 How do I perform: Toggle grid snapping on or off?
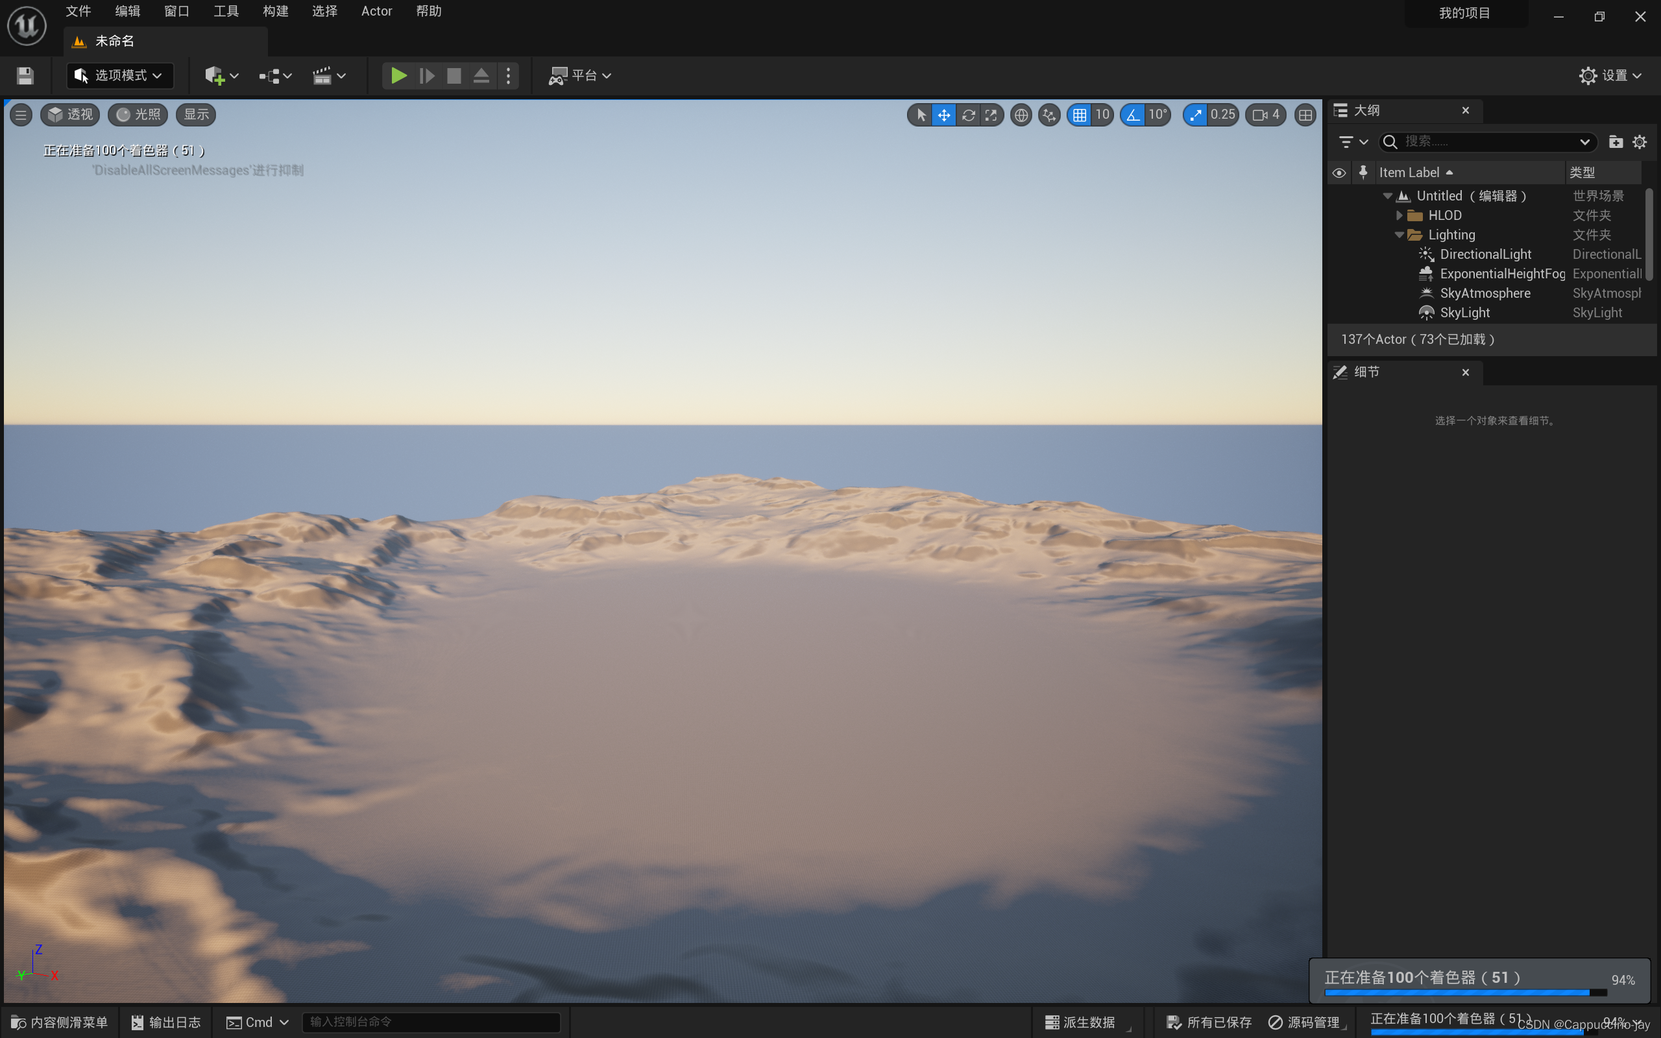pyautogui.click(x=1080, y=115)
